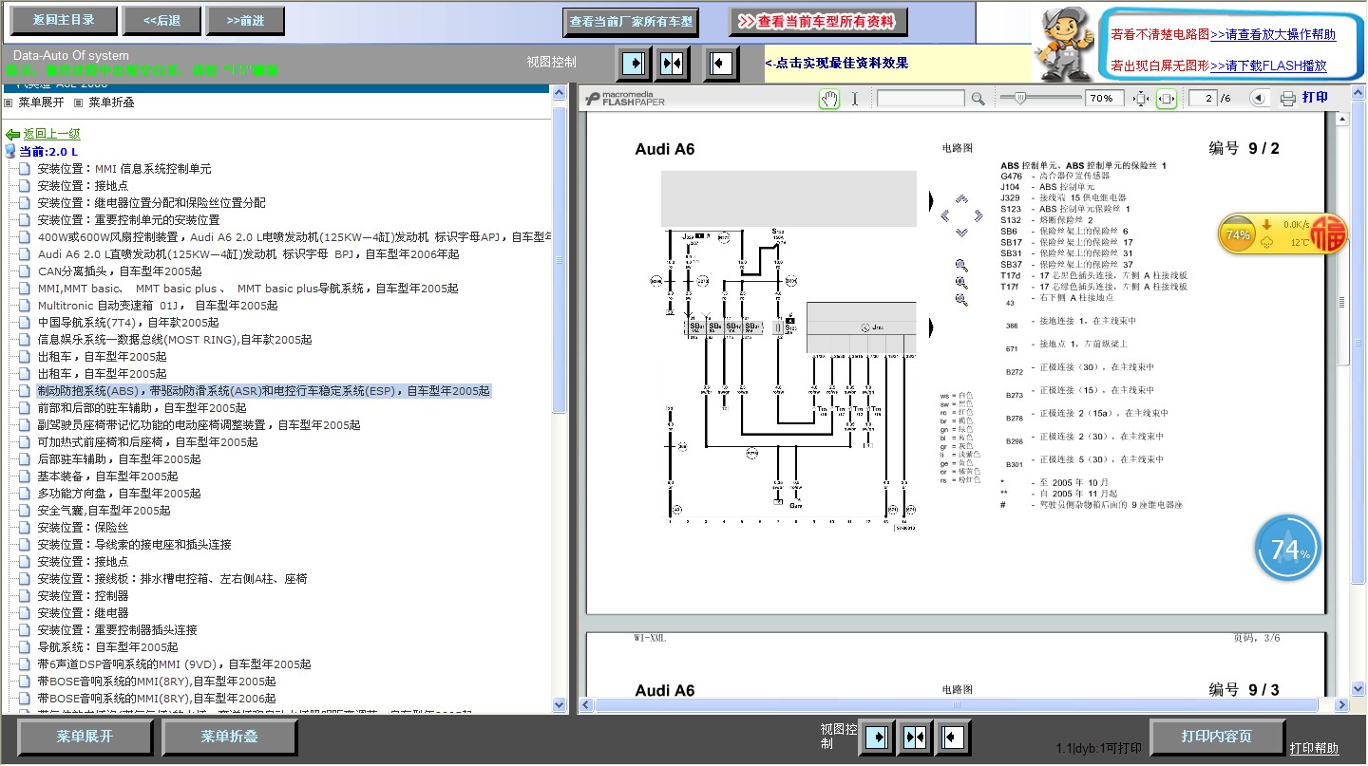This screenshot has width=1368, height=766.
Task: Click the document icon beside 安全气囊 row
Action: (26, 511)
